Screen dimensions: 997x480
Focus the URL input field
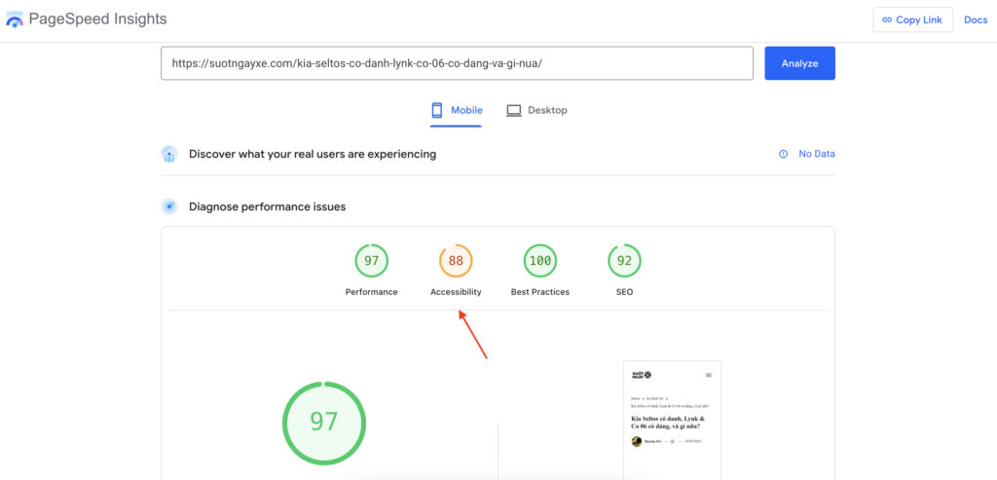pos(457,63)
